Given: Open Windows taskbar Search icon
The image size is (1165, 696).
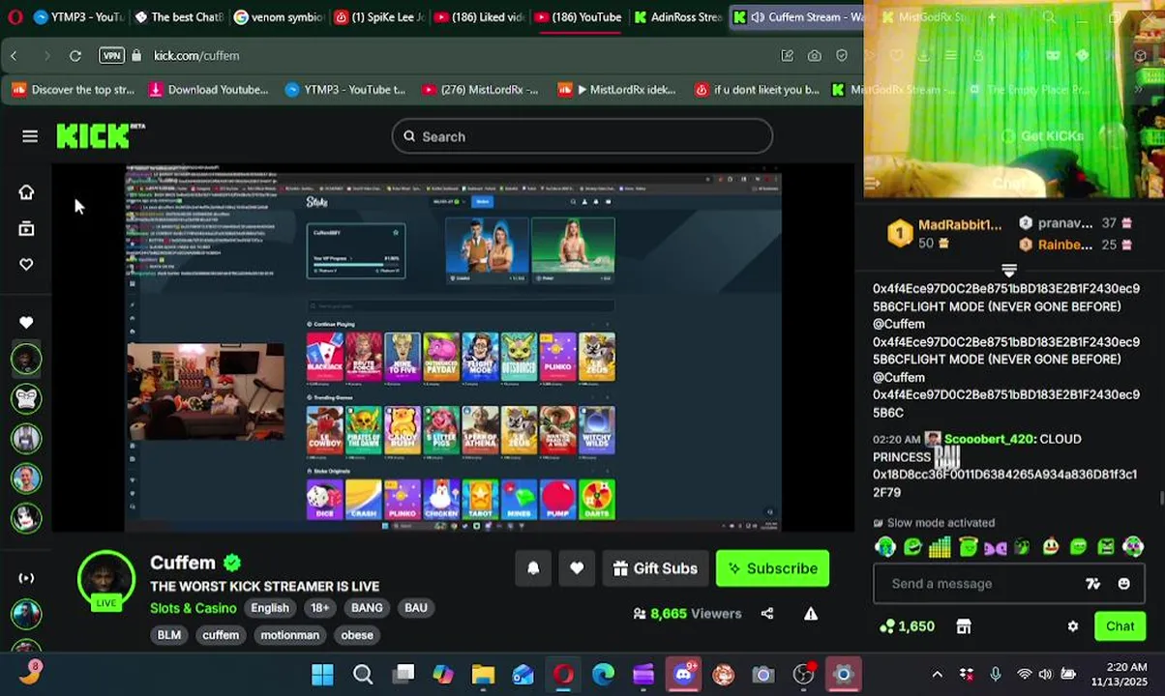Looking at the screenshot, I should pos(363,675).
